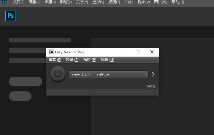Open the 預設 (P) menu in Lazy Nezumi
The width and height of the screenshot is (214, 135).
point(90,60)
